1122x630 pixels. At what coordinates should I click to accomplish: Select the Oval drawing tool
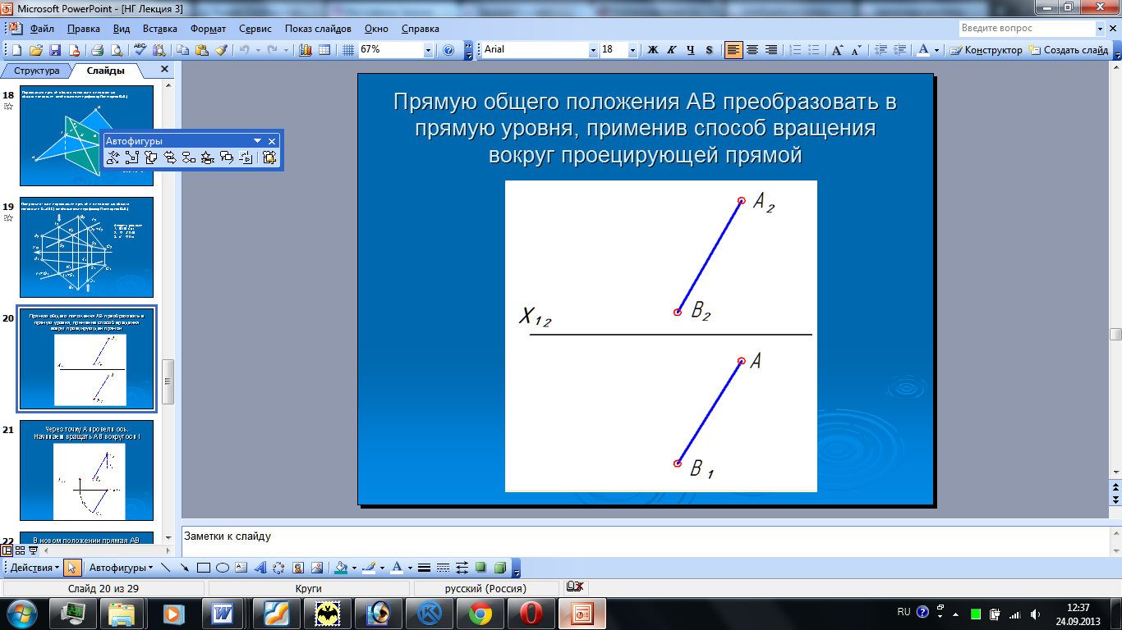(x=222, y=568)
